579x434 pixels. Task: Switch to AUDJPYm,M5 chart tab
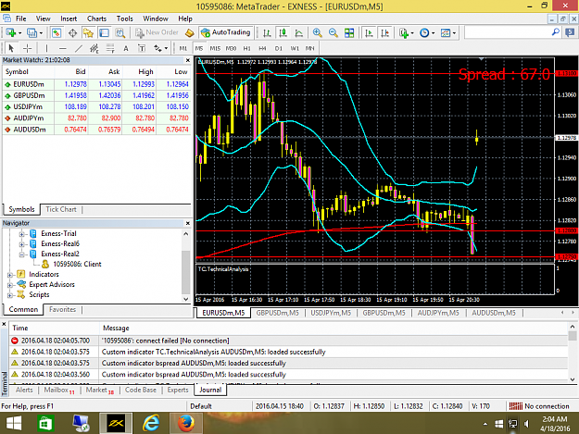438,313
